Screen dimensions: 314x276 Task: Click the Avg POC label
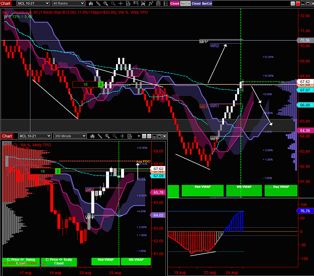click(143, 162)
